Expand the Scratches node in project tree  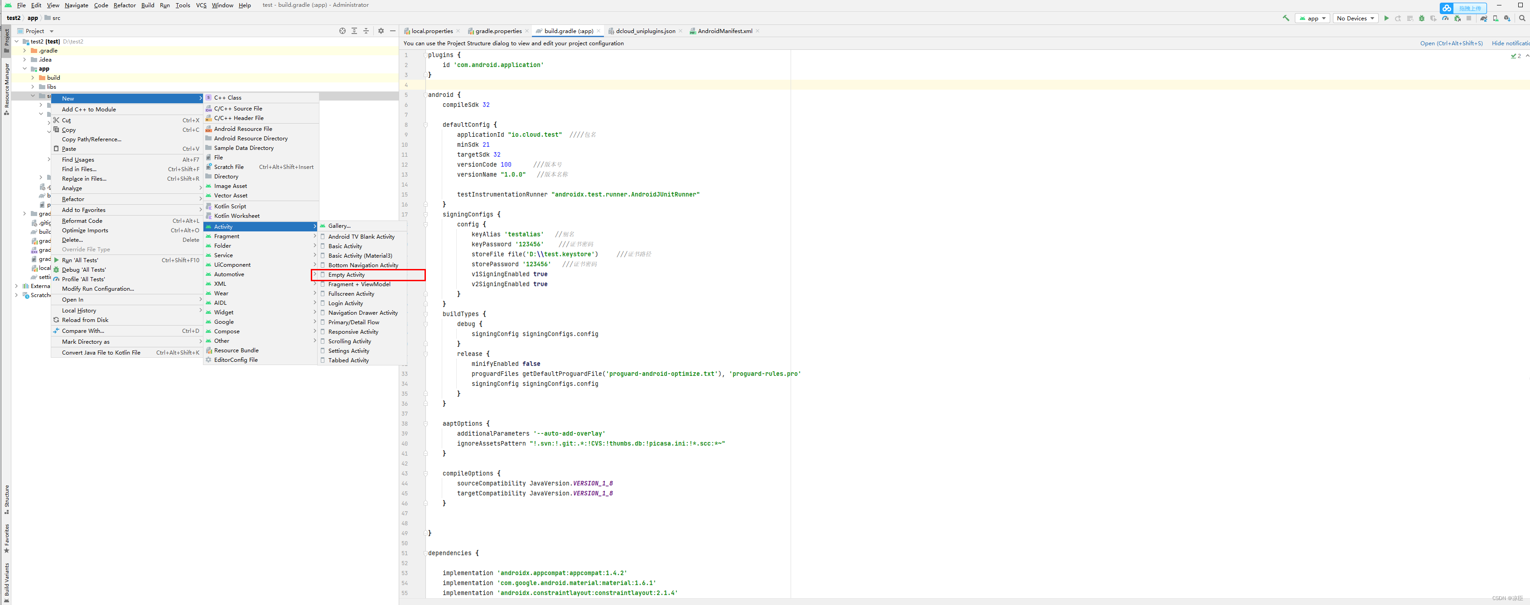coord(17,295)
